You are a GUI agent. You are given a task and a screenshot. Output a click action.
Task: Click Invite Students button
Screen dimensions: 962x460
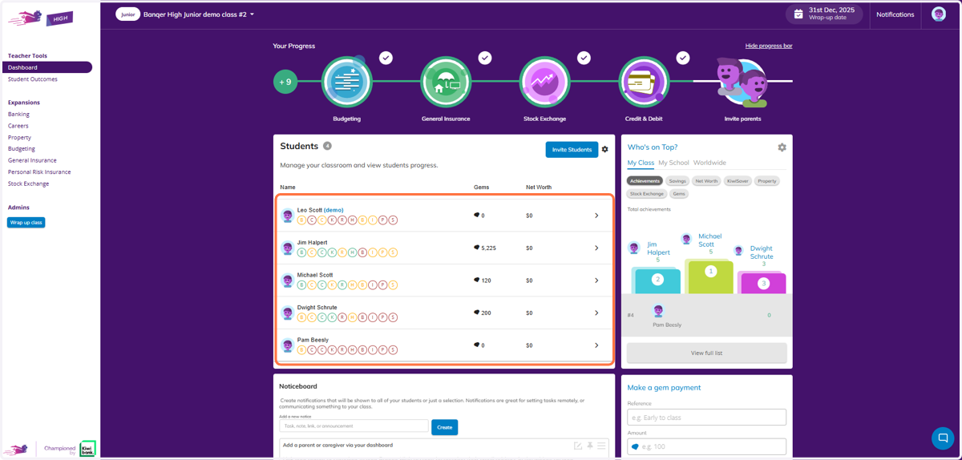click(x=572, y=149)
